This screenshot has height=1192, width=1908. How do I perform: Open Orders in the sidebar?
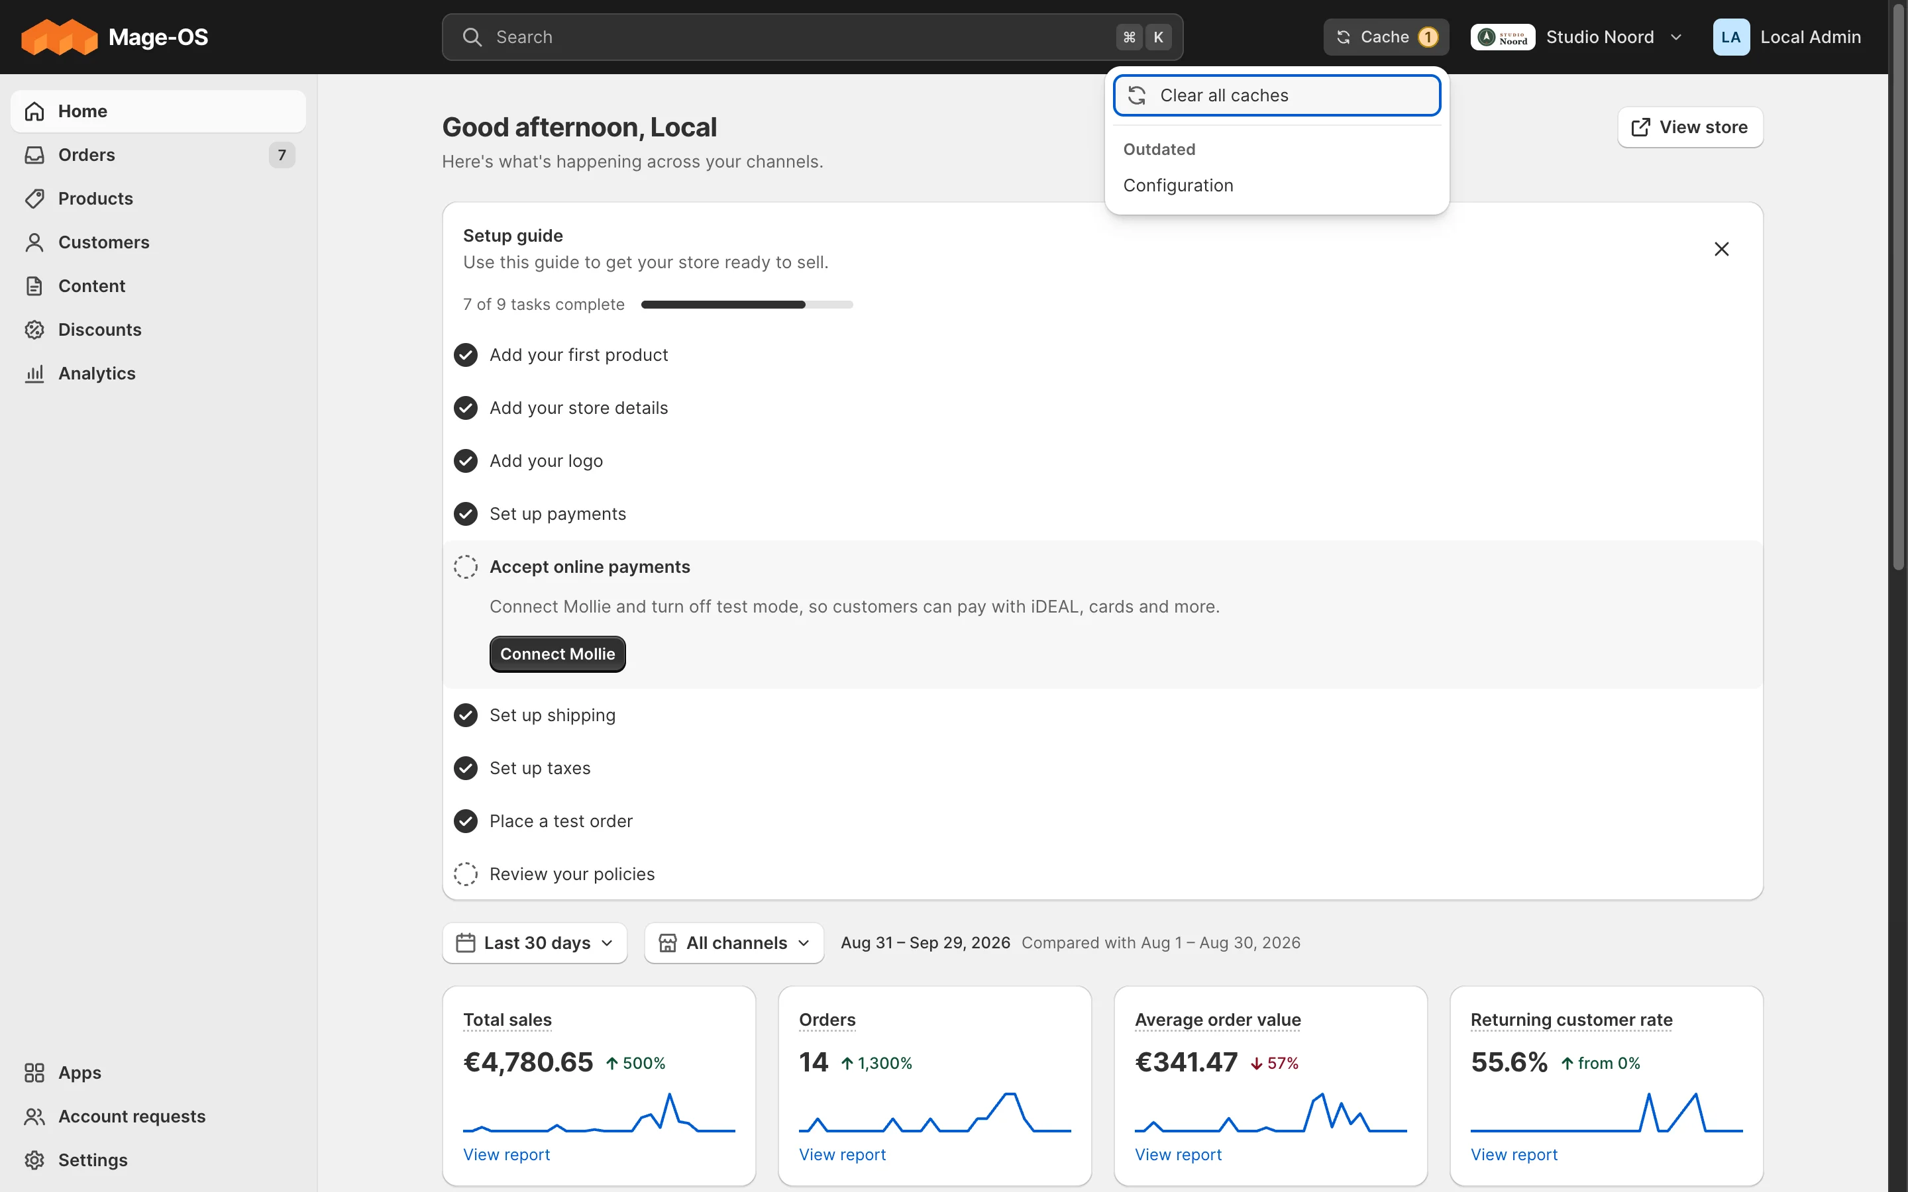pos(158,154)
